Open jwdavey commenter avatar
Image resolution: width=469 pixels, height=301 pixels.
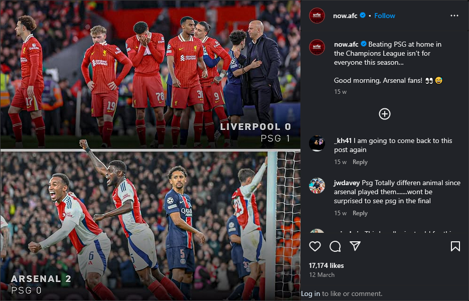pos(317,186)
